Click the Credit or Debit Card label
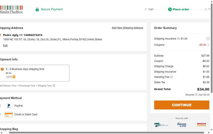Screen dimensions: 213x134 coord(26,114)
